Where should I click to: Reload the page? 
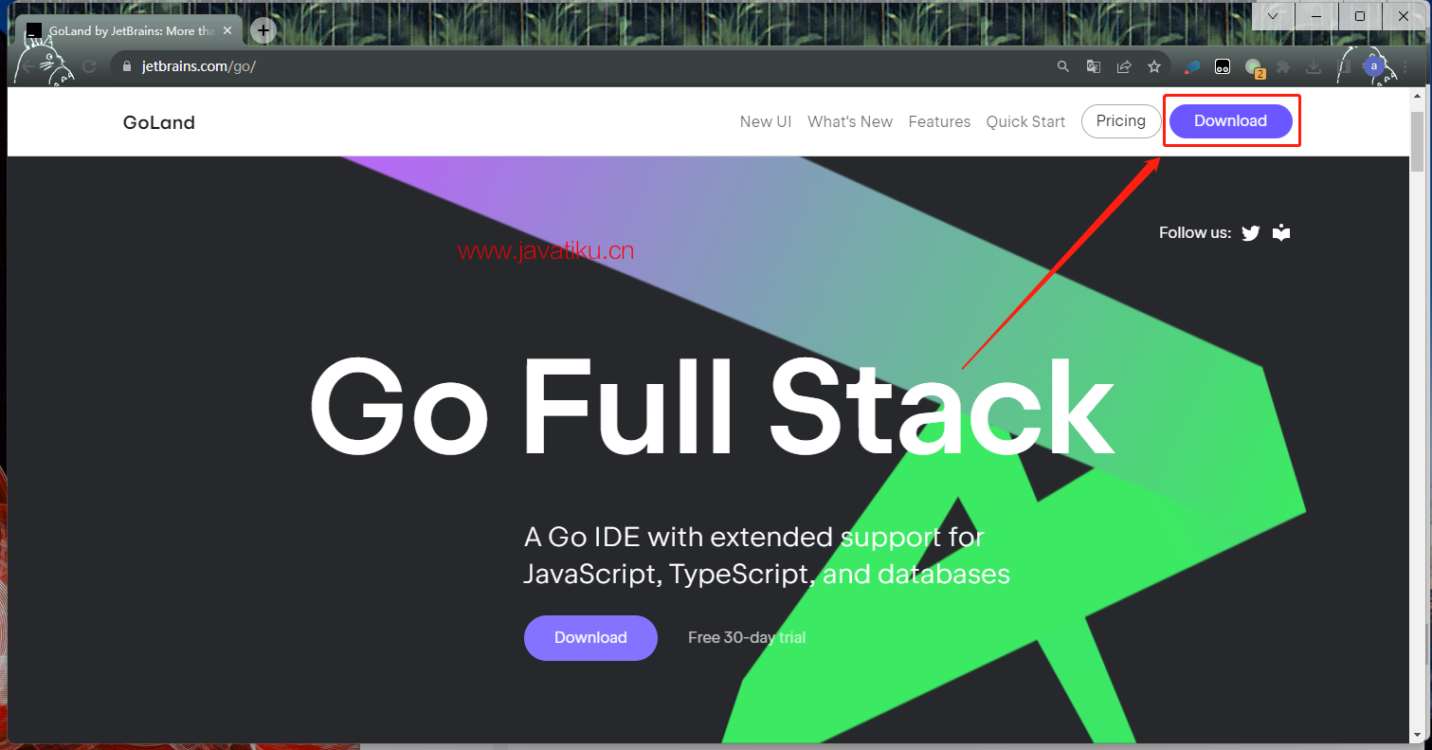click(89, 66)
